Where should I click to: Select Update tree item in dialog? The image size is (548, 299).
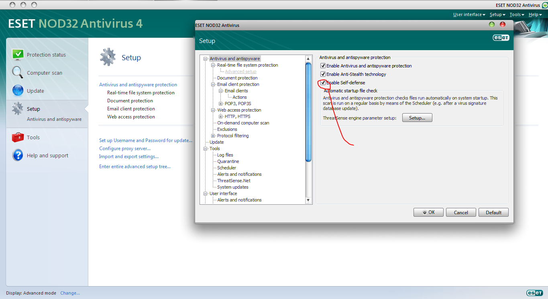coord(216,142)
